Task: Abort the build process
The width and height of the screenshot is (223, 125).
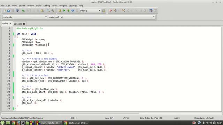Action: (x=77, y=11)
